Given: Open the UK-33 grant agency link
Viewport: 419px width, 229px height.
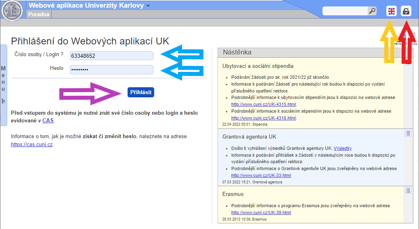Looking at the screenshot, I should point(261,175).
